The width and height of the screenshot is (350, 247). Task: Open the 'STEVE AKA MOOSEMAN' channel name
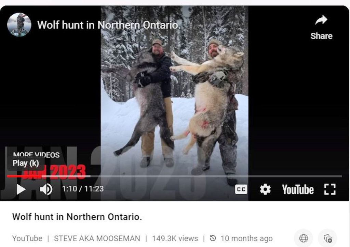[97, 238]
